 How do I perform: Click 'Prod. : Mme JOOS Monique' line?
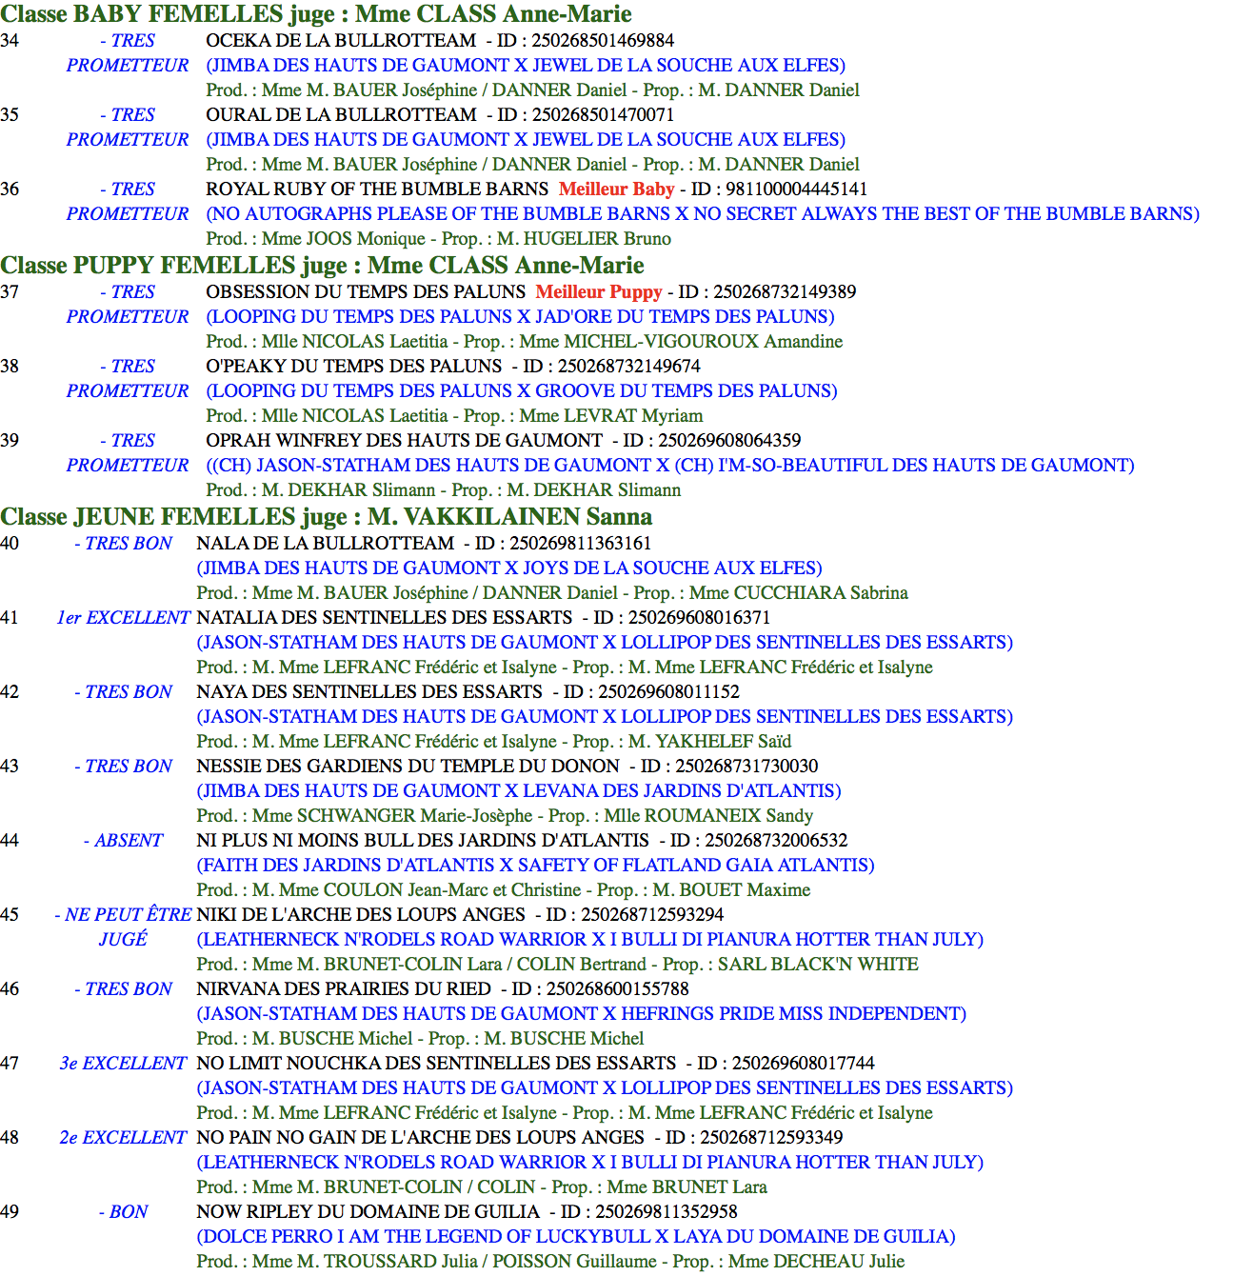pyautogui.click(x=439, y=238)
